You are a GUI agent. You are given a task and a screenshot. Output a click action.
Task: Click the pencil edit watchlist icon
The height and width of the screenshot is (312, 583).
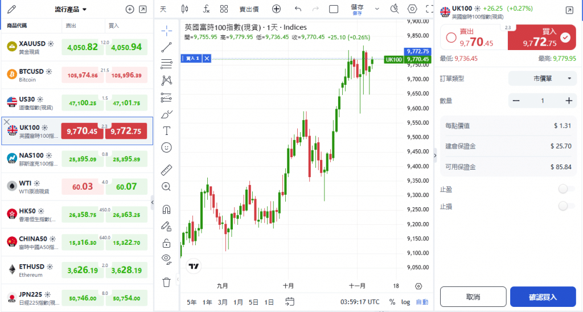(11, 9)
